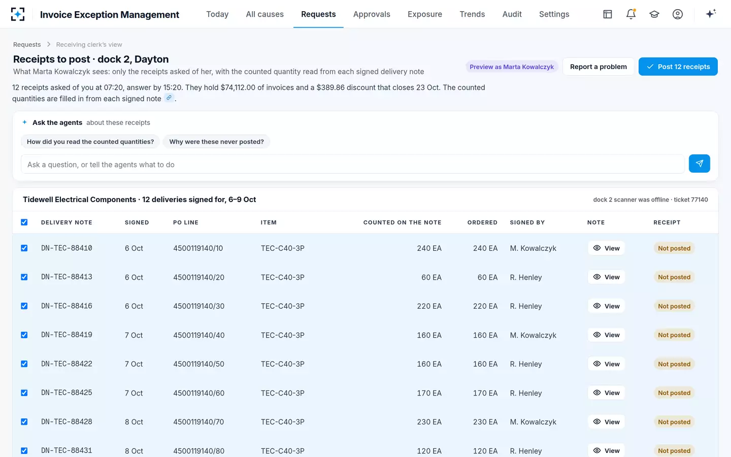Open the Approvals tab

click(x=372, y=14)
